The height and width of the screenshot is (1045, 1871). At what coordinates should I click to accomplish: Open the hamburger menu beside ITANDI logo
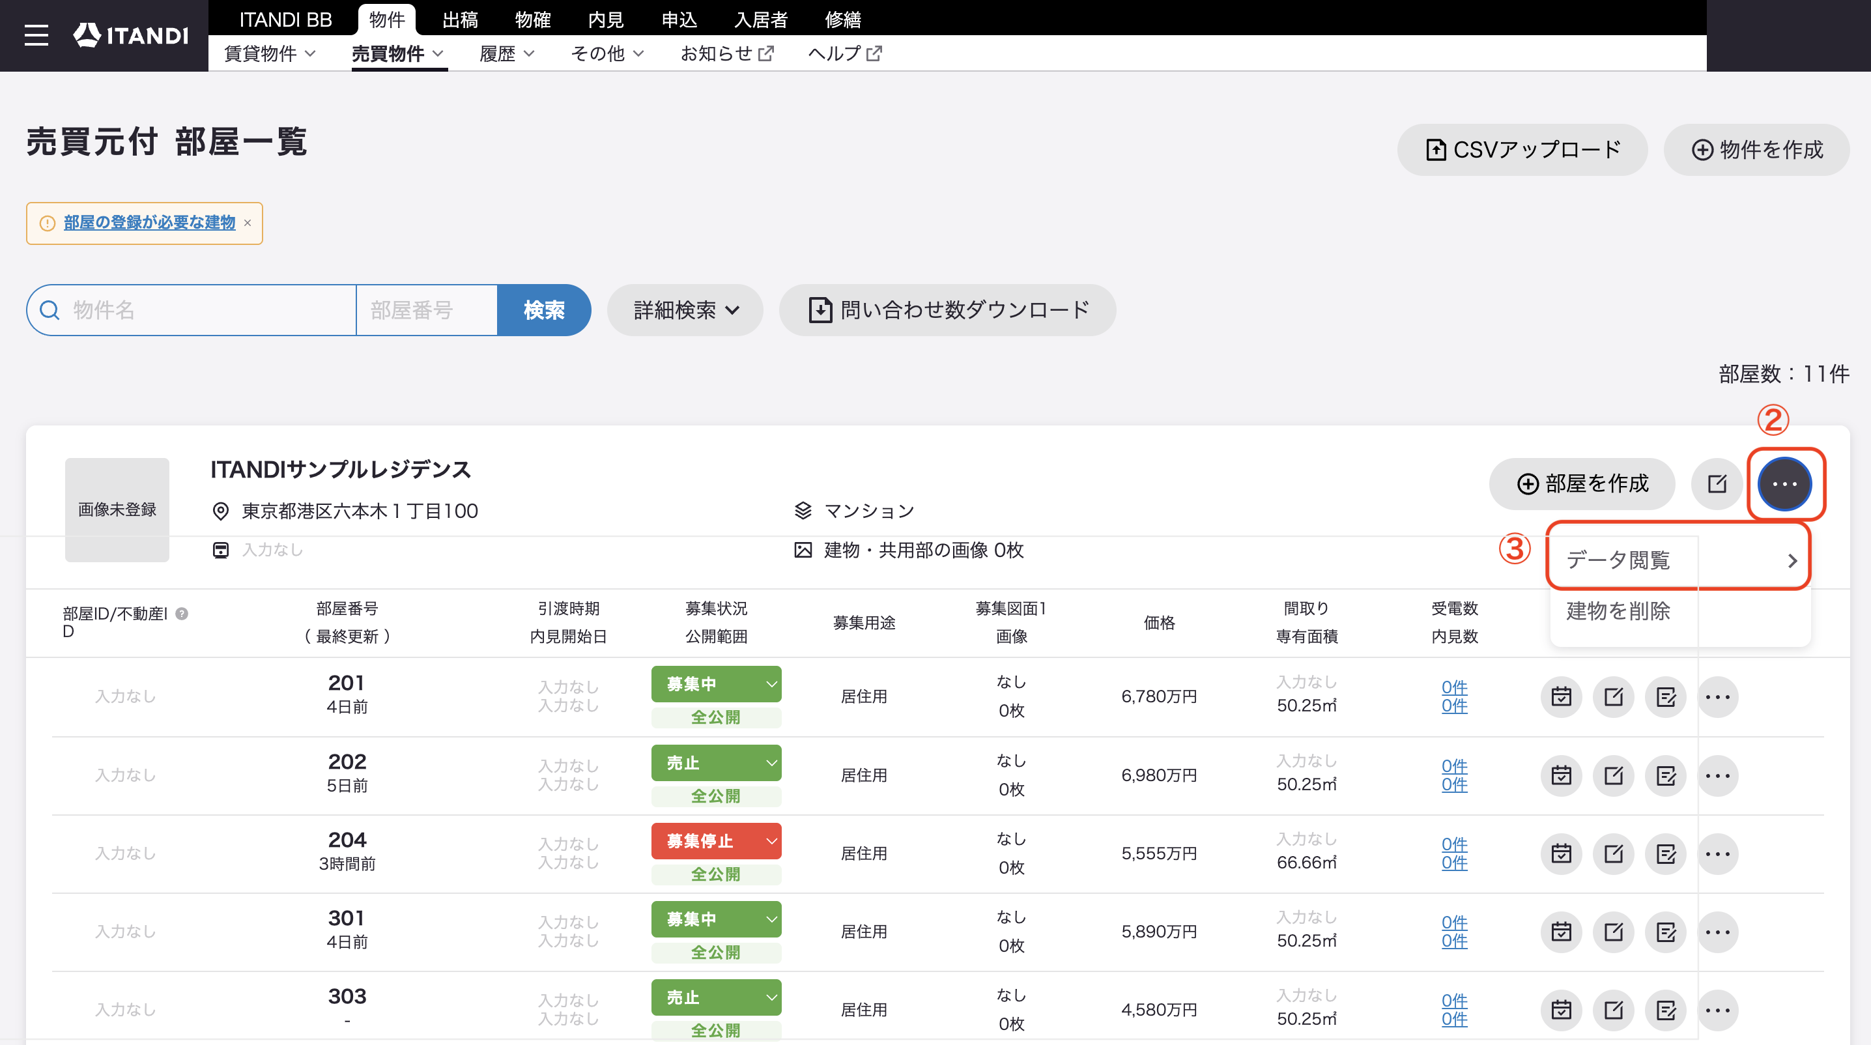pyautogui.click(x=36, y=35)
